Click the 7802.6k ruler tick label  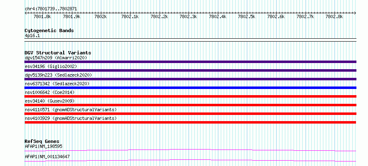click(x=276, y=17)
